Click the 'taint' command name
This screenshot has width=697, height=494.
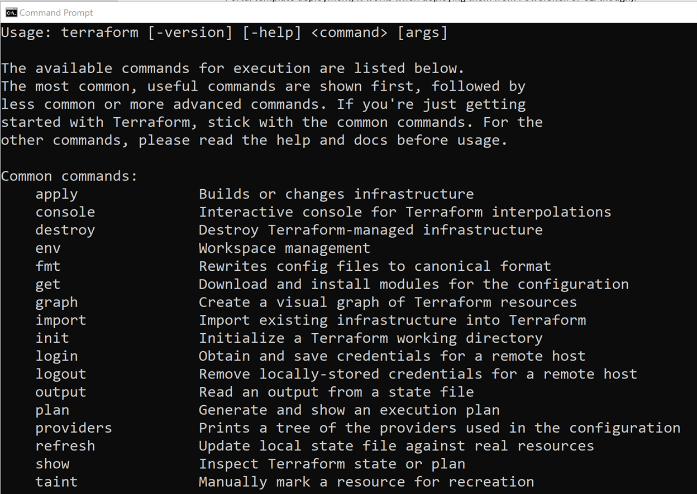[56, 482]
